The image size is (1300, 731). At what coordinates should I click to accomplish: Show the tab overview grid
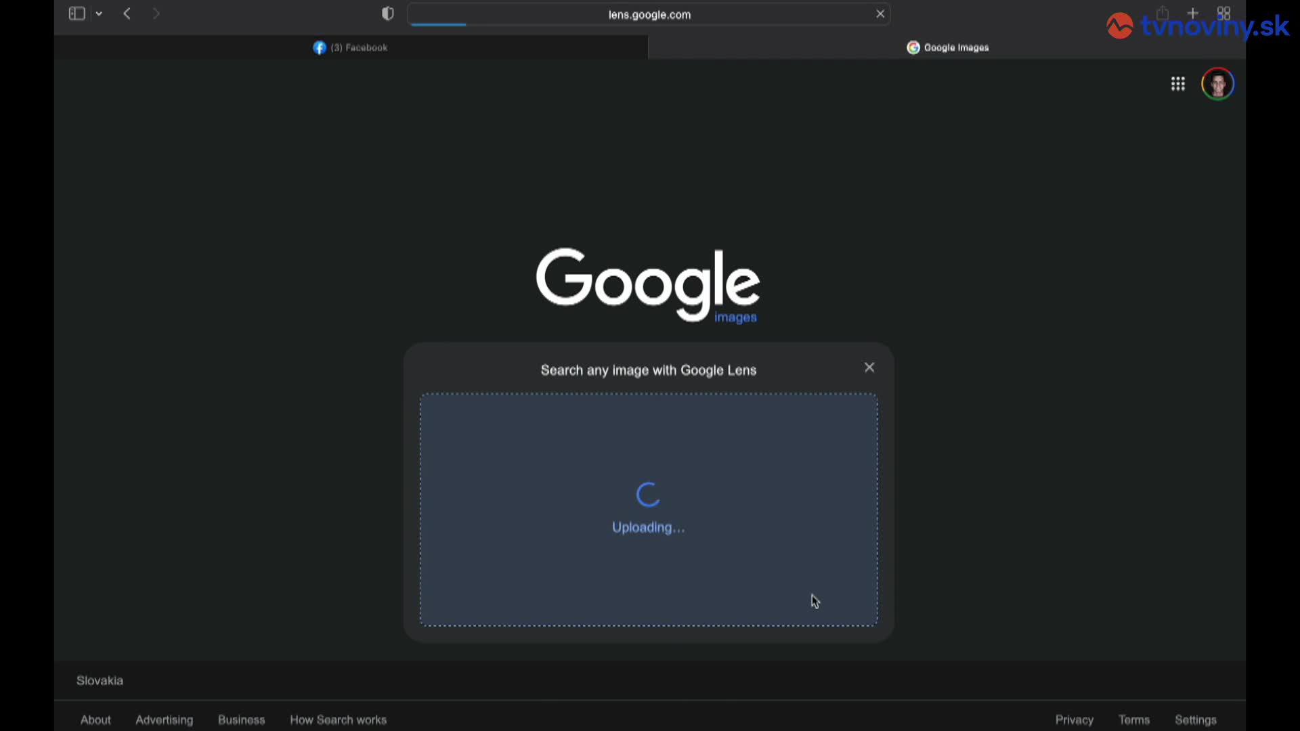click(1223, 13)
